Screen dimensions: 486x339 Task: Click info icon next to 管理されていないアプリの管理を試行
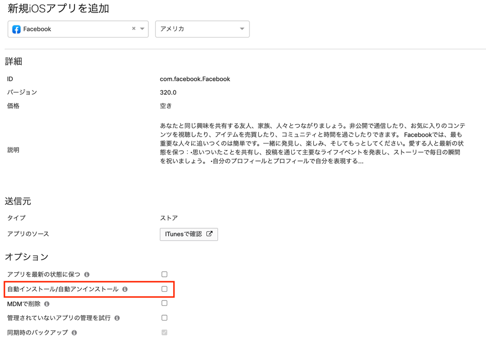(x=117, y=318)
